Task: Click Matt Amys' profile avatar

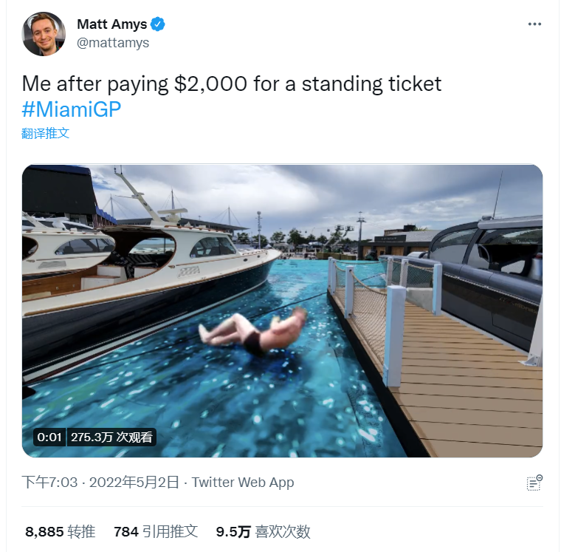Action: pos(44,33)
